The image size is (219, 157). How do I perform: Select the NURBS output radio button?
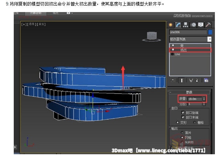click(182, 142)
